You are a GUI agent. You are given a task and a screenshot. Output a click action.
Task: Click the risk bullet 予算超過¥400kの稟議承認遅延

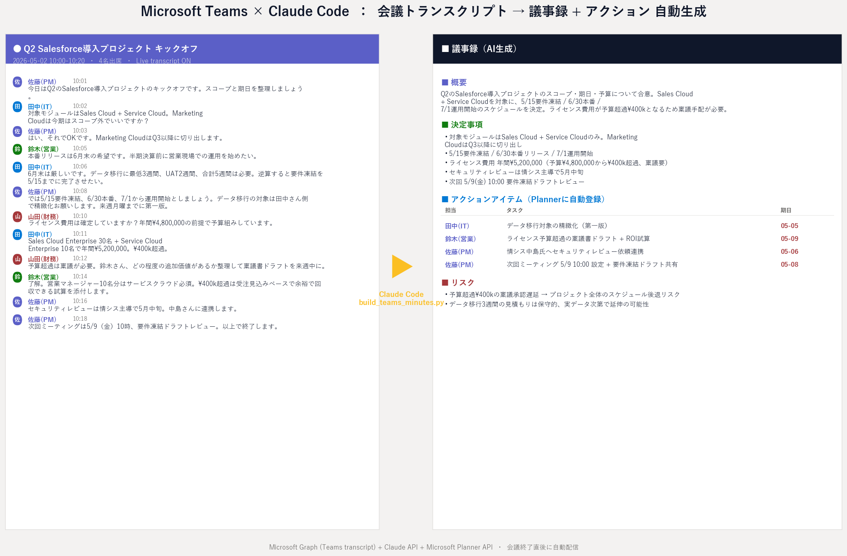tap(562, 295)
